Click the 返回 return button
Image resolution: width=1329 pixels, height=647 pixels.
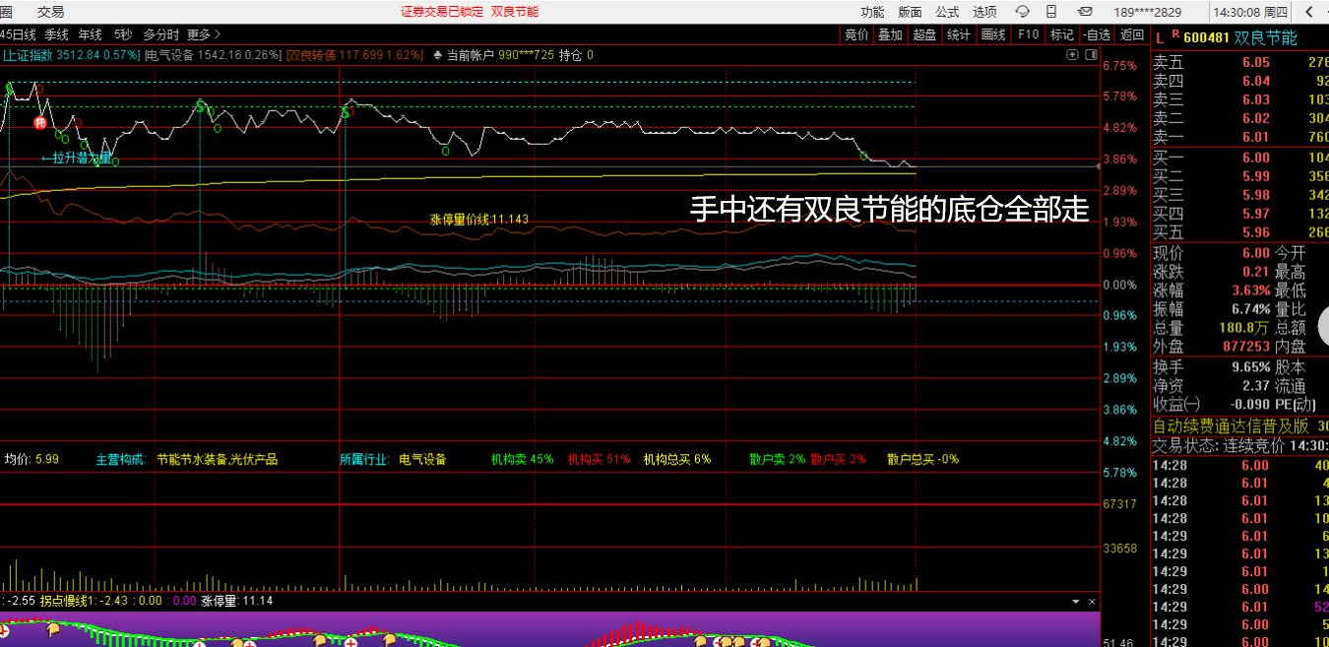[x=1131, y=34]
